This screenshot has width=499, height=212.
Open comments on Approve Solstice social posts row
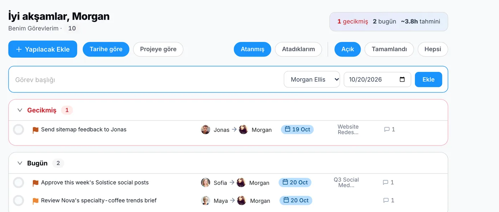[x=385, y=182]
